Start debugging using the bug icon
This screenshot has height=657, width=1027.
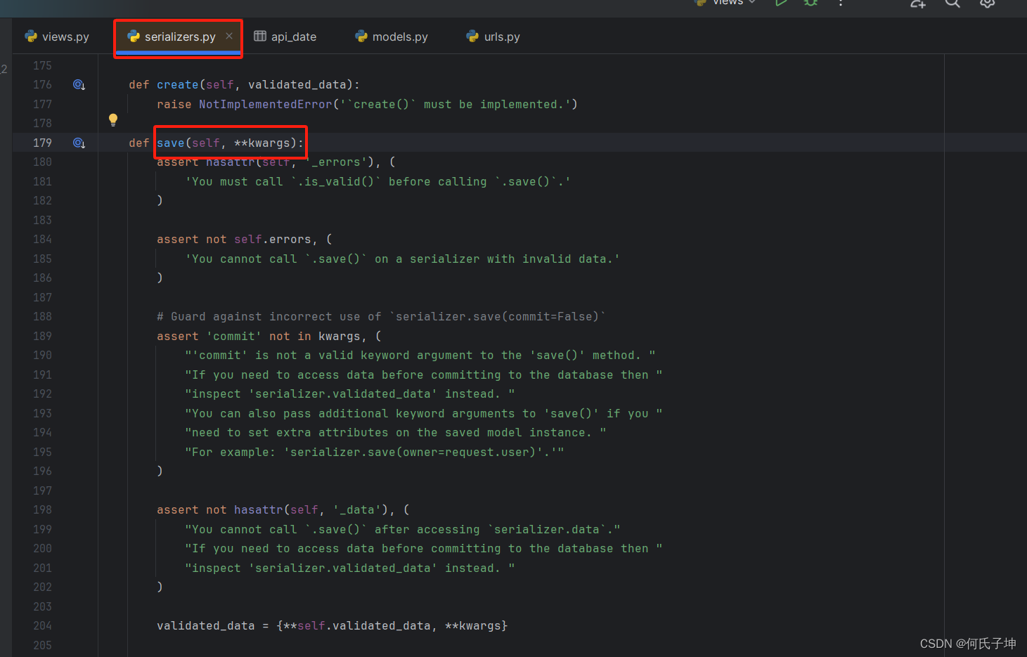(x=810, y=4)
